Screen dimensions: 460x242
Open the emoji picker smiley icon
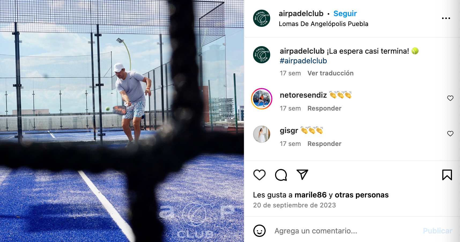pyautogui.click(x=259, y=231)
